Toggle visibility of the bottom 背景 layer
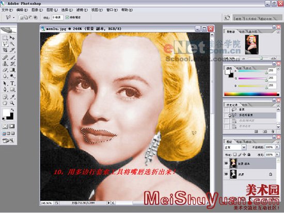Image resolution: width=284 pixels, height=213 pixels. pos(226,174)
